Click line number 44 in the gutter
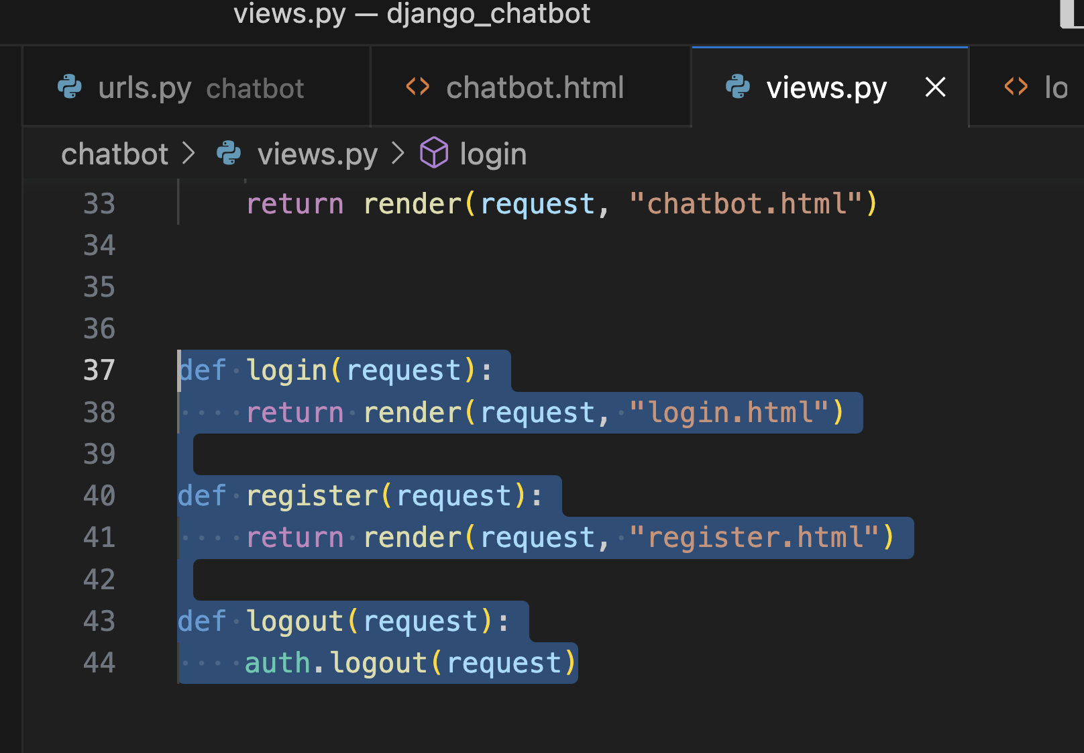This screenshot has width=1084, height=753. (99, 662)
